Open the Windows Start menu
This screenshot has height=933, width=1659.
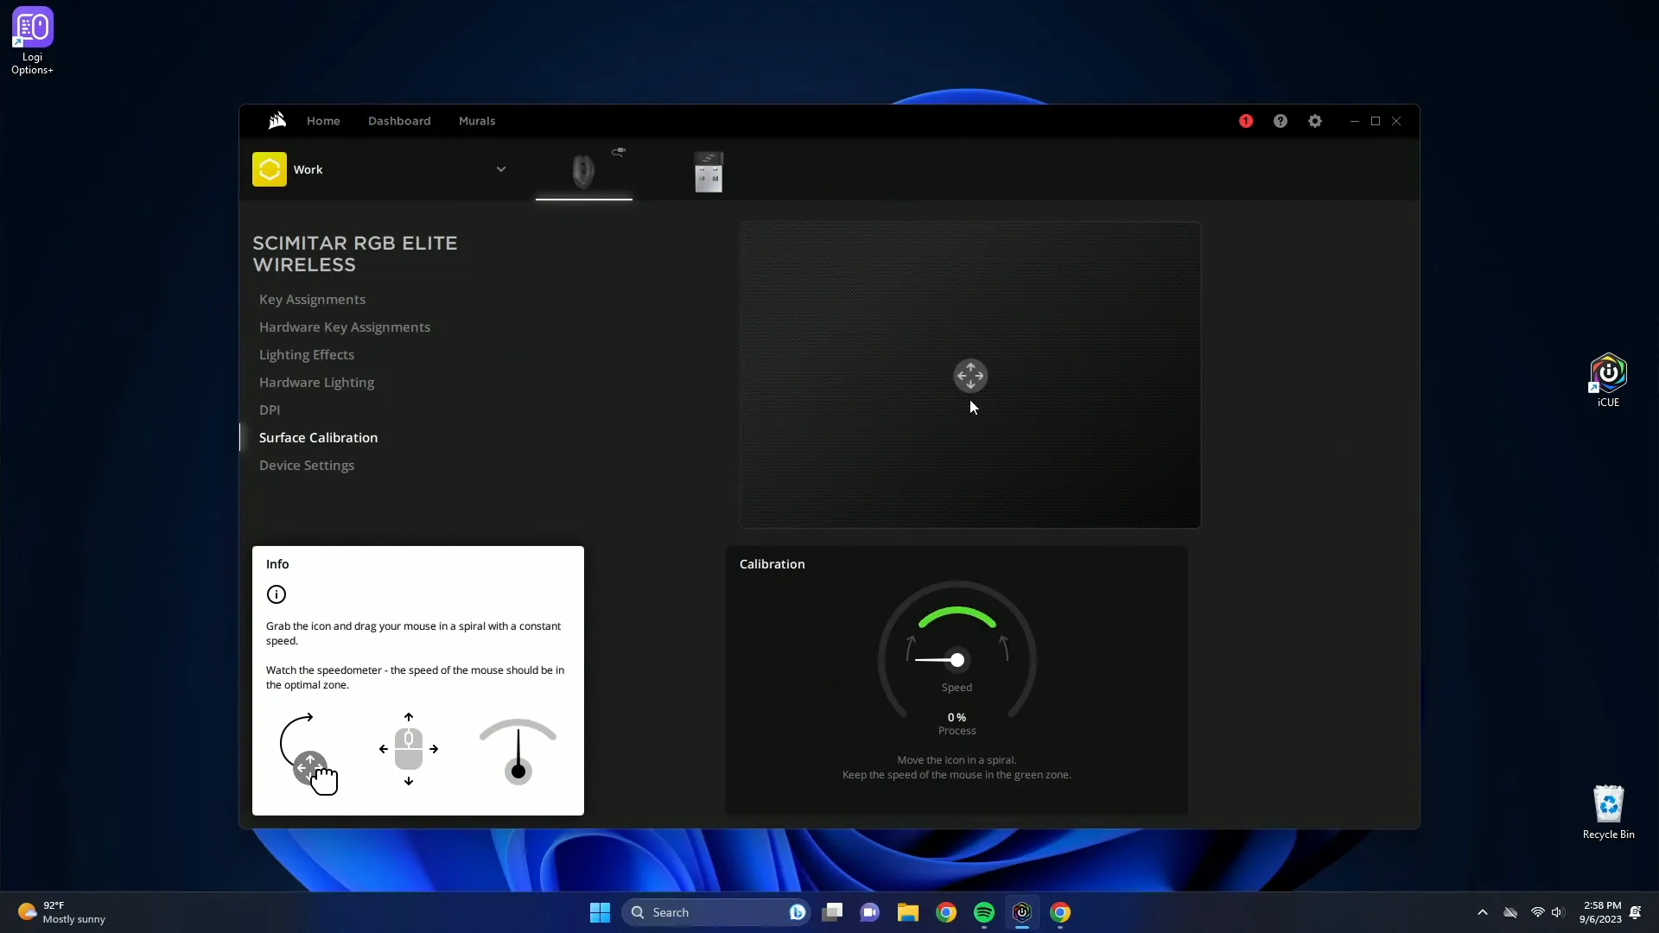(x=600, y=912)
